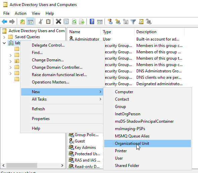The width and height of the screenshot is (198, 173).
Task: Choose Properties in context menu
Action: tap(62, 119)
